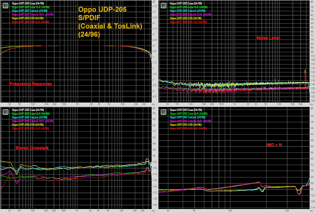
Task: Click the graph icon in Stereo Crosstalk panel
Action: point(5,112)
